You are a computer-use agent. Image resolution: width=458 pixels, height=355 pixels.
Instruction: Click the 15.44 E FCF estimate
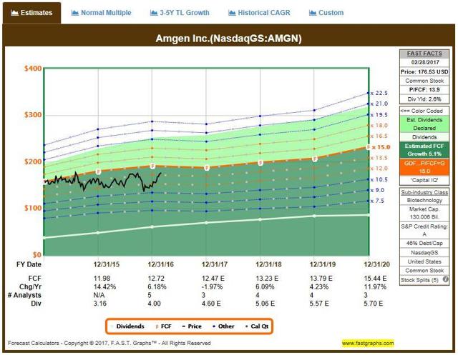click(x=375, y=279)
